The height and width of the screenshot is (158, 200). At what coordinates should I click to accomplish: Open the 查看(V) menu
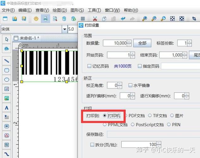pyautogui.click(x=42, y=10)
